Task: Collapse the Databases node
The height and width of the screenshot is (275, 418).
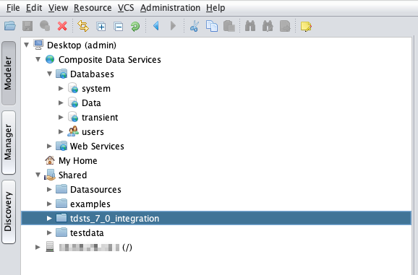Action: pyautogui.click(x=50, y=74)
